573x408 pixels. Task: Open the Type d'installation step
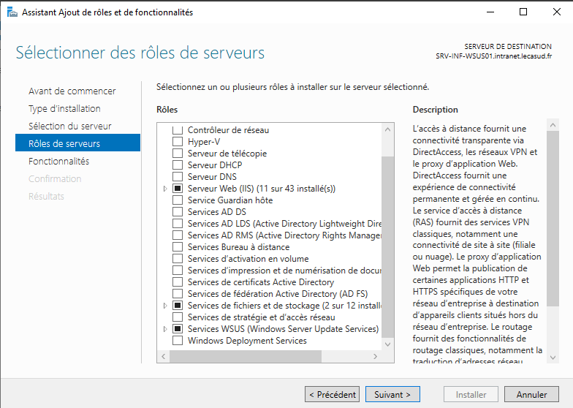[x=64, y=109]
